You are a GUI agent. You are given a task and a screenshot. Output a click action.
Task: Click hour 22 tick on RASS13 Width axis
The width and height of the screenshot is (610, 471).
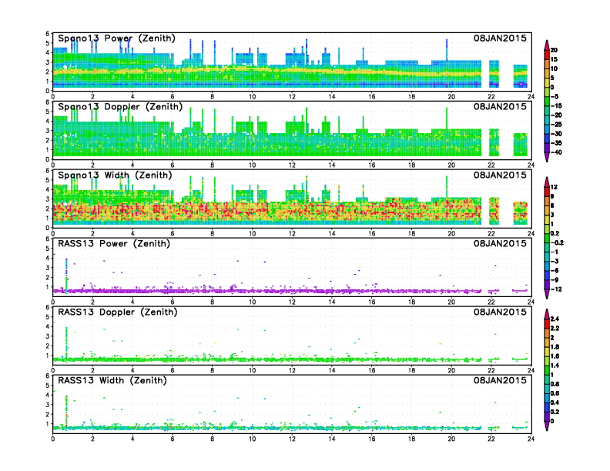pyautogui.click(x=491, y=439)
